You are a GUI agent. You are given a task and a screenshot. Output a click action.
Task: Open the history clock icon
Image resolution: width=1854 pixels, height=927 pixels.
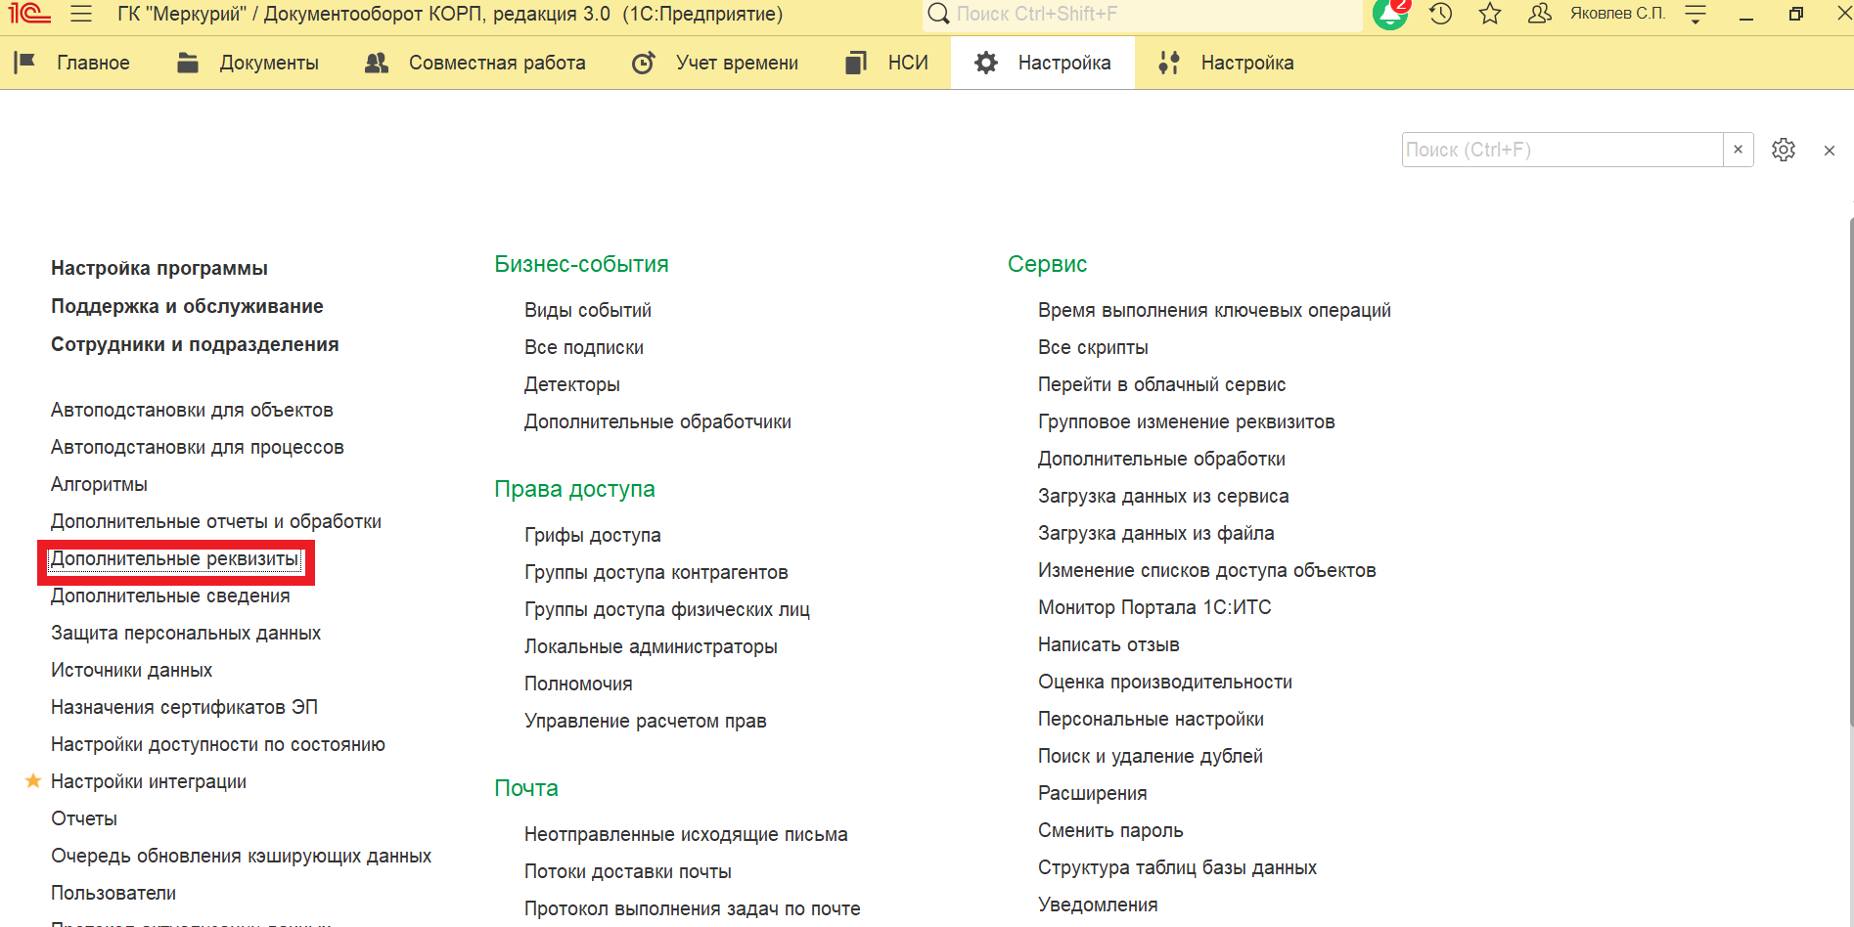[x=1440, y=14]
